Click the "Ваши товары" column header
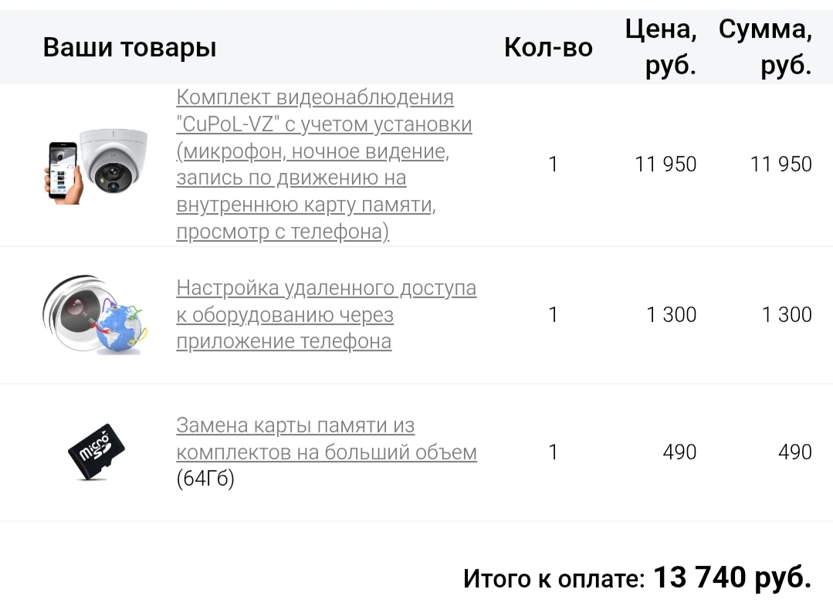833x616 pixels. pyautogui.click(x=130, y=48)
